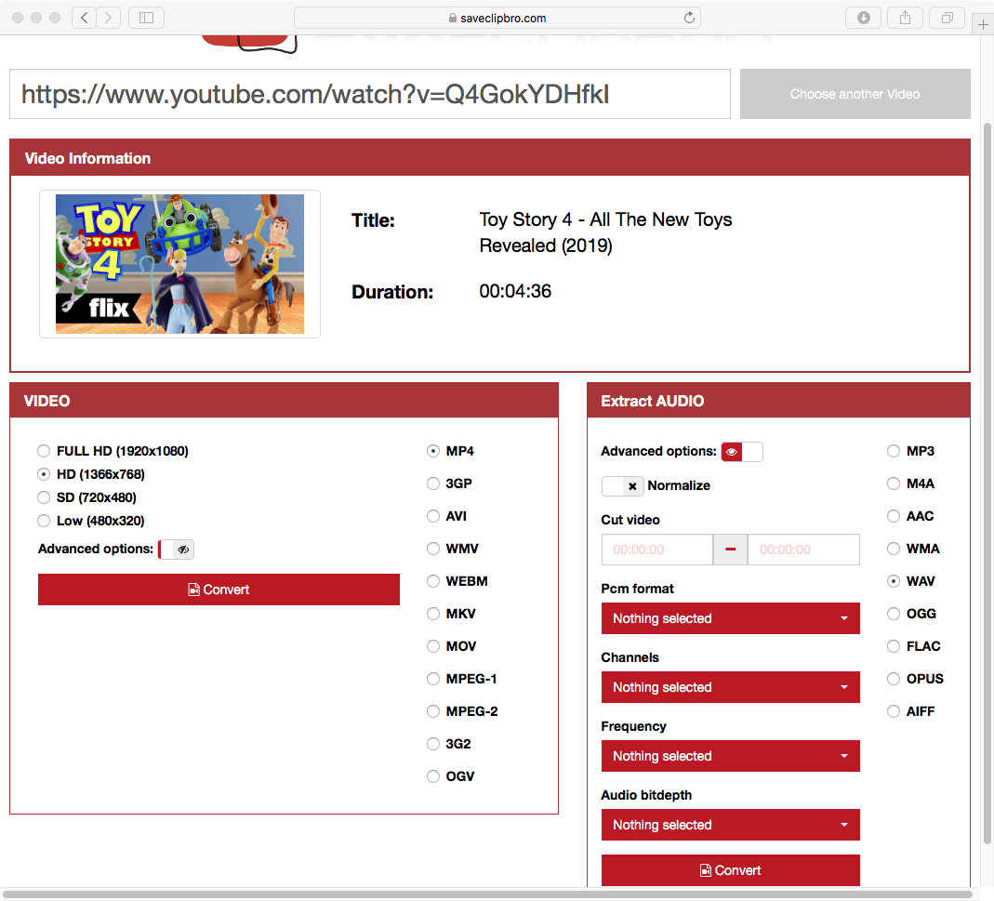The height and width of the screenshot is (901, 994).
Task: Click the YouTube URL input field
Action: (369, 94)
